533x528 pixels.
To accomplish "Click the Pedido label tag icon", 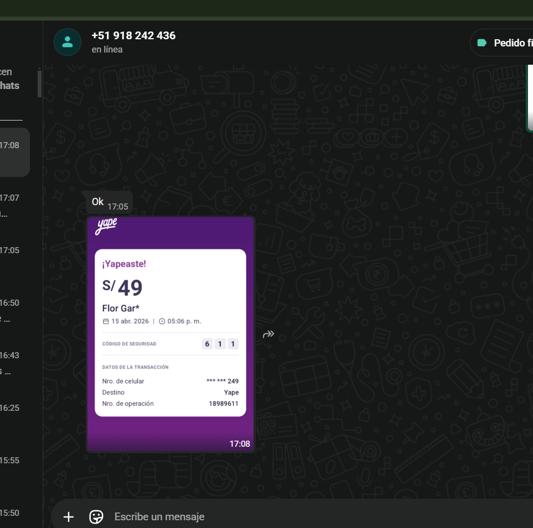I will coord(482,43).
